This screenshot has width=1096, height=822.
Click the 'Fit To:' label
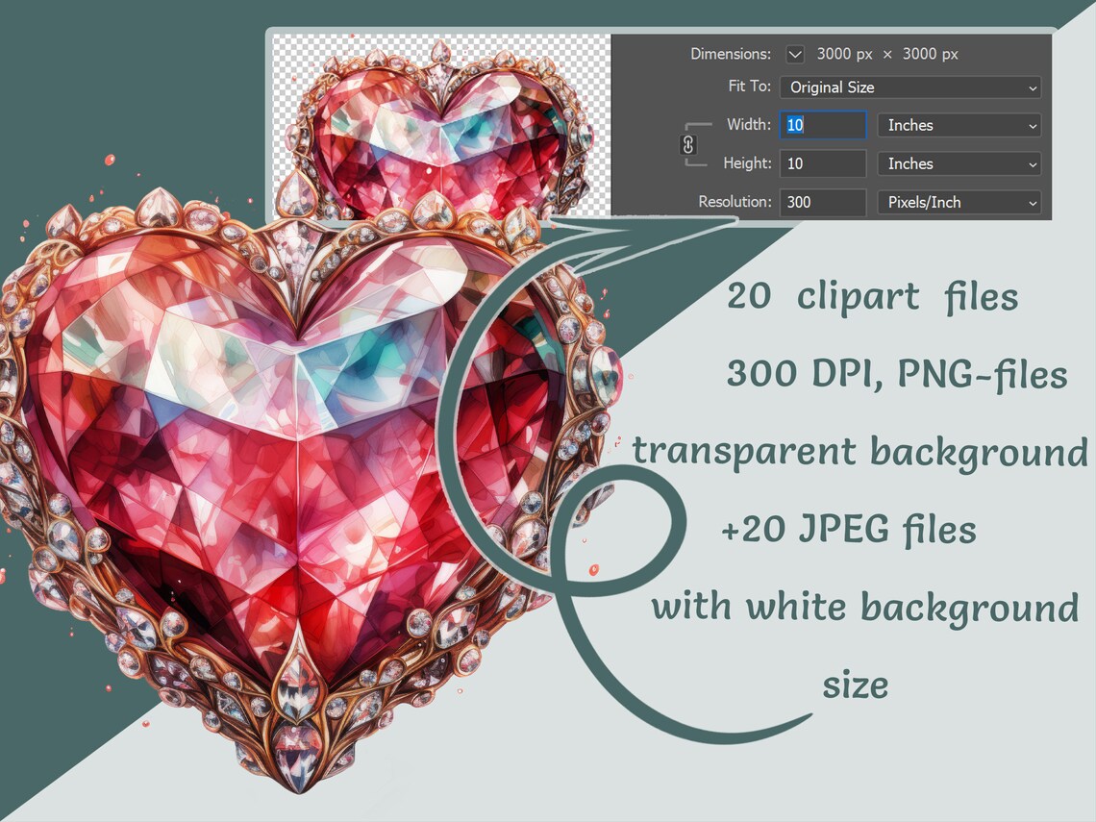(x=749, y=86)
